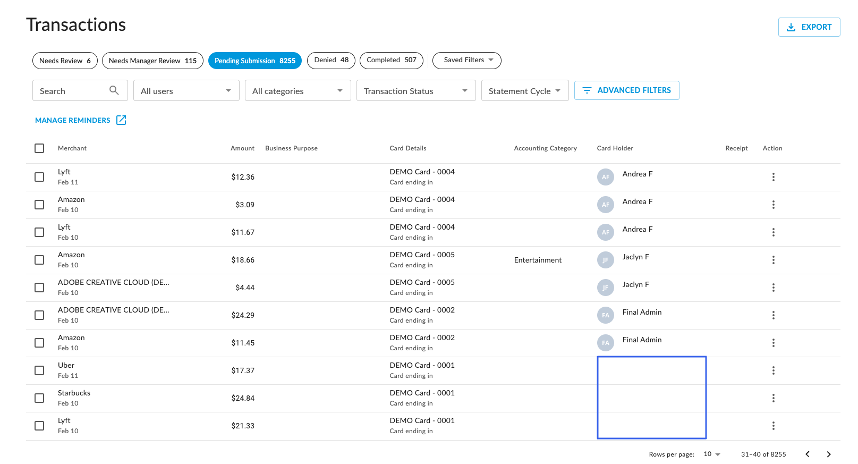Open Manage Reminders external link icon
858x464 pixels.
[121, 120]
